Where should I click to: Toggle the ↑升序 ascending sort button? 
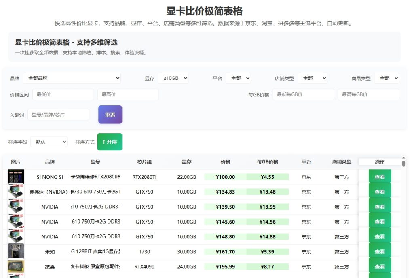110,142
